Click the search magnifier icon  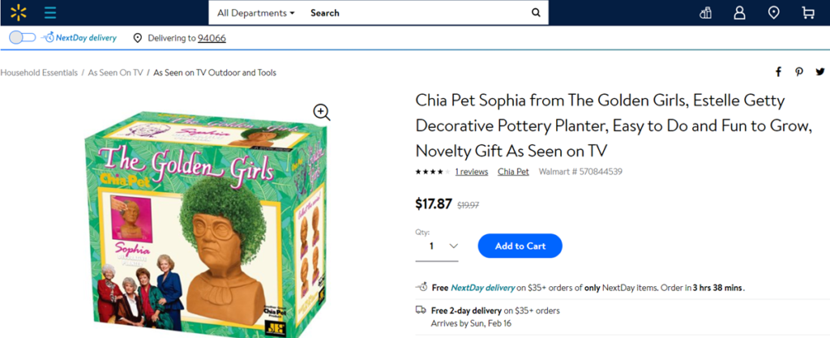click(x=535, y=13)
